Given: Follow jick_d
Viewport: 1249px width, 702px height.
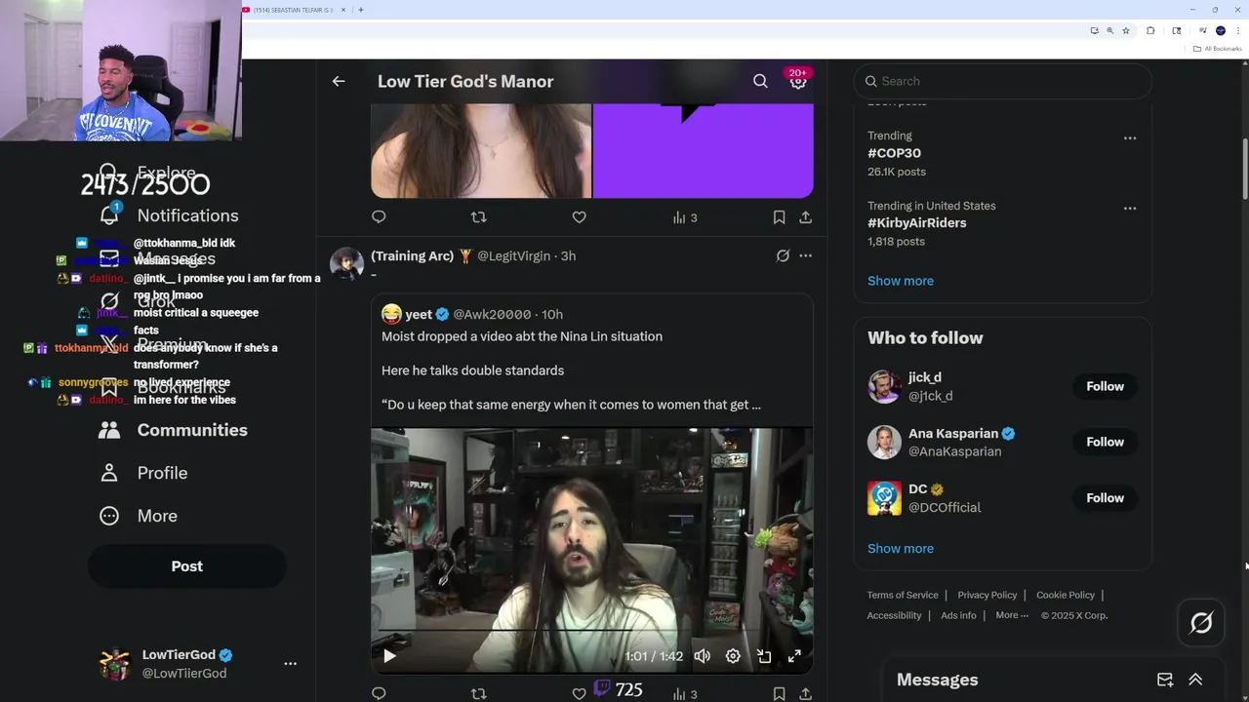Looking at the screenshot, I should [1106, 386].
